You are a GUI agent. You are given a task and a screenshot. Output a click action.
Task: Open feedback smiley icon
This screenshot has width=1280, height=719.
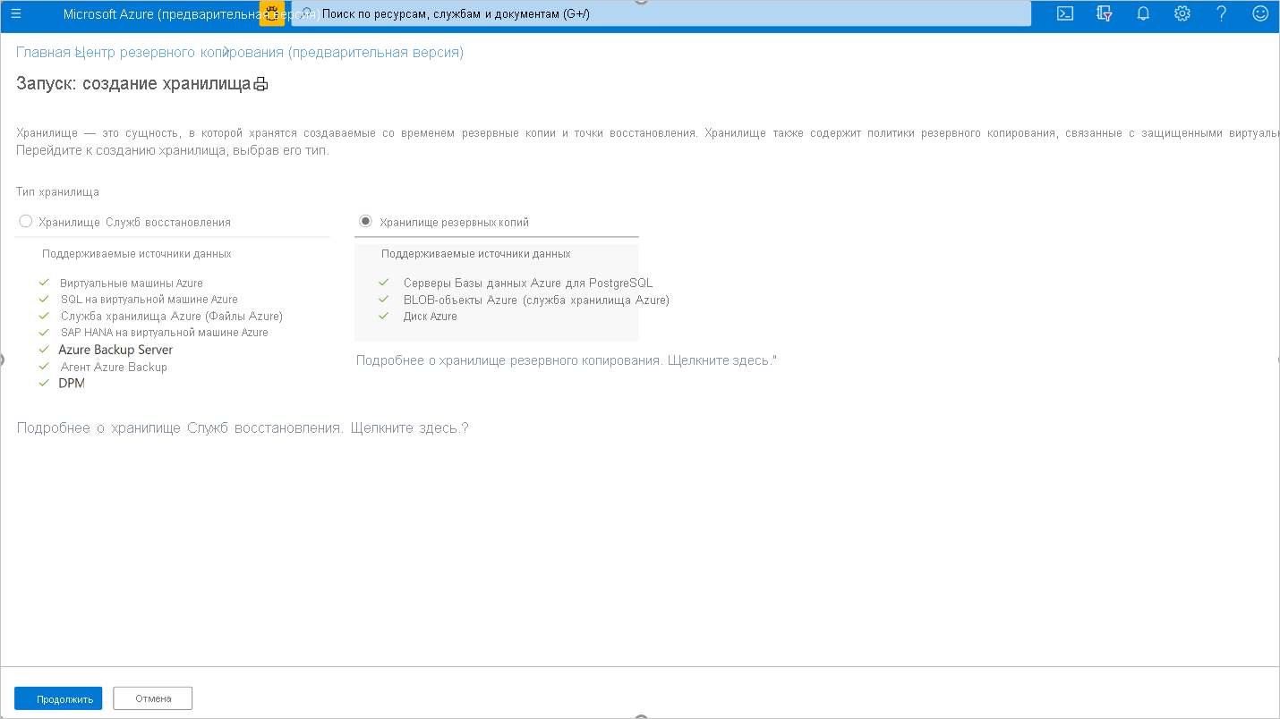coord(1260,13)
